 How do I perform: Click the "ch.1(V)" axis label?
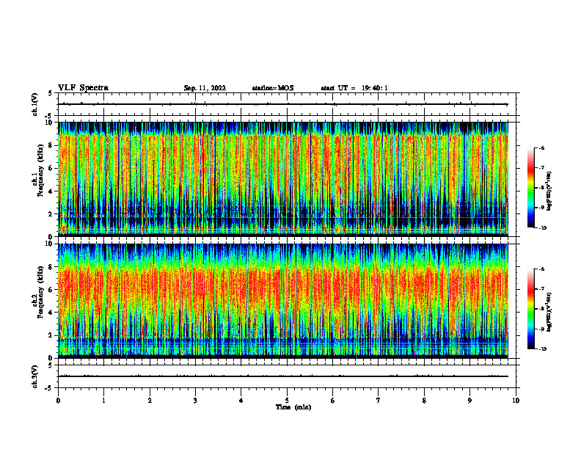pyautogui.click(x=34, y=104)
